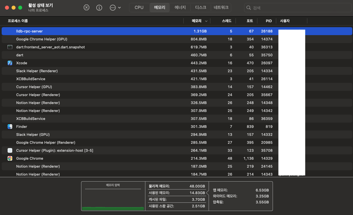The height and width of the screenshot is (215, 353).
Task: Click the 1,136 ports value for Chrome
Action: point(248,158)
